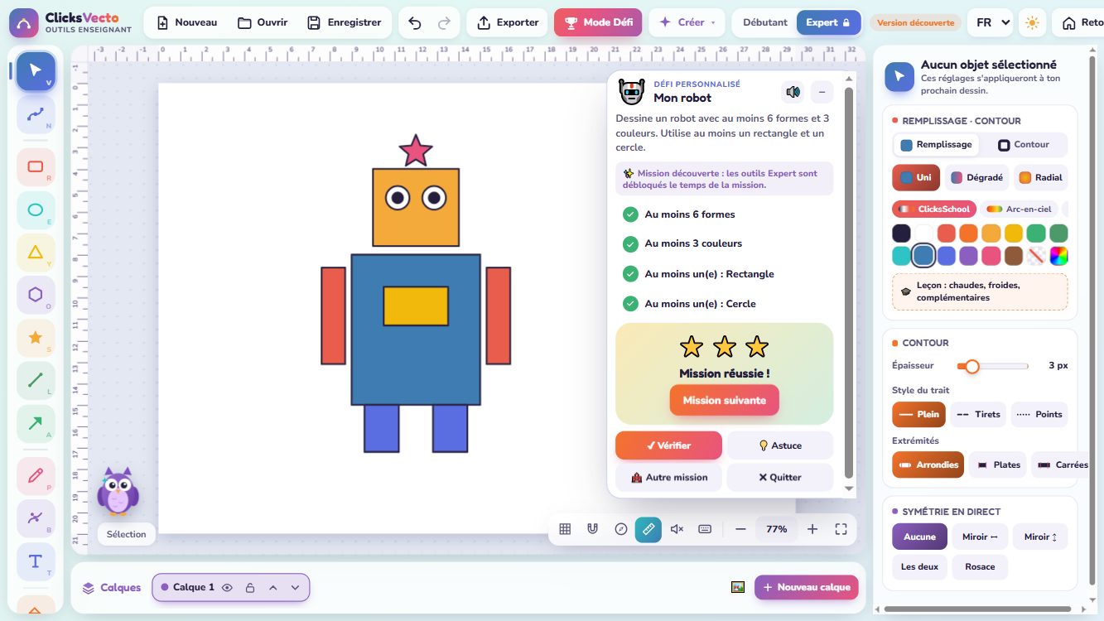
Task: Open the Créer dropdown menu
Action: [x=687, y=22]
